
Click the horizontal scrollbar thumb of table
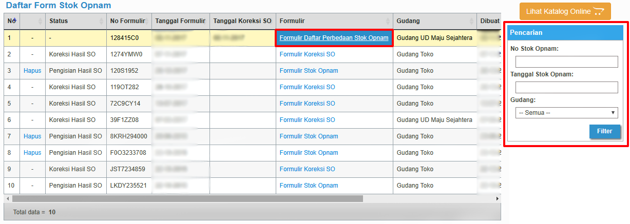tap(187, 198)
